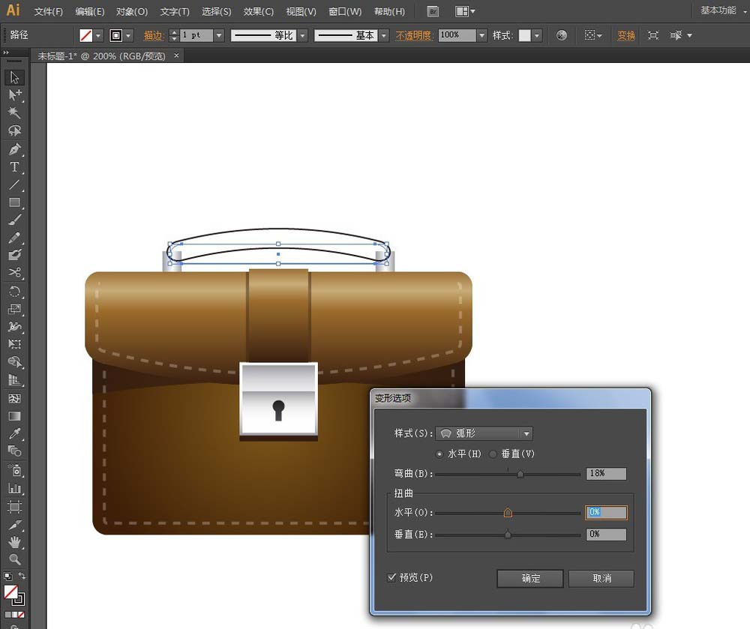Viewport: 750px width, 629px height.
Task: Open the 视图(V) menu
Action: (x=301, y=11)
